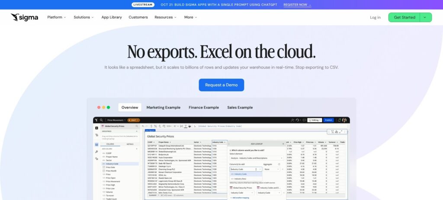Click the format paintbrush icon in the sidebar

tap(96, 152)
